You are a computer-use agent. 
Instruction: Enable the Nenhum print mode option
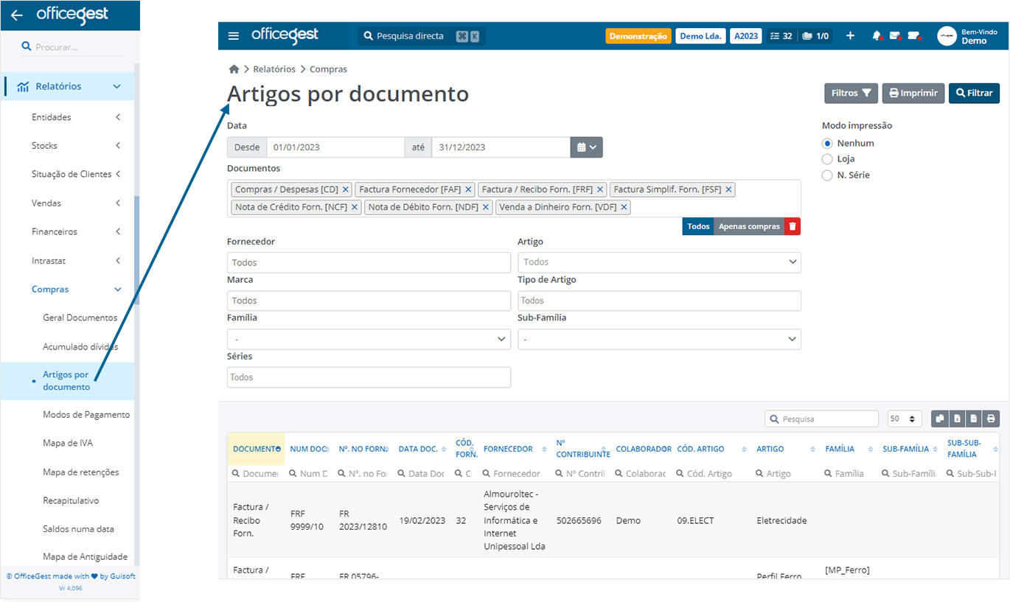(829, 143)
